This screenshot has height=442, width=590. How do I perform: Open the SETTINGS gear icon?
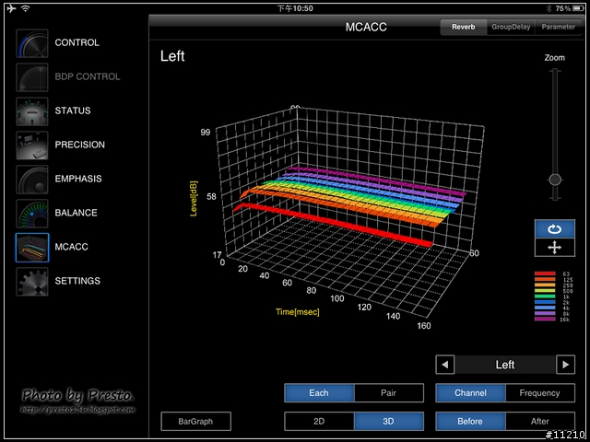32,282
